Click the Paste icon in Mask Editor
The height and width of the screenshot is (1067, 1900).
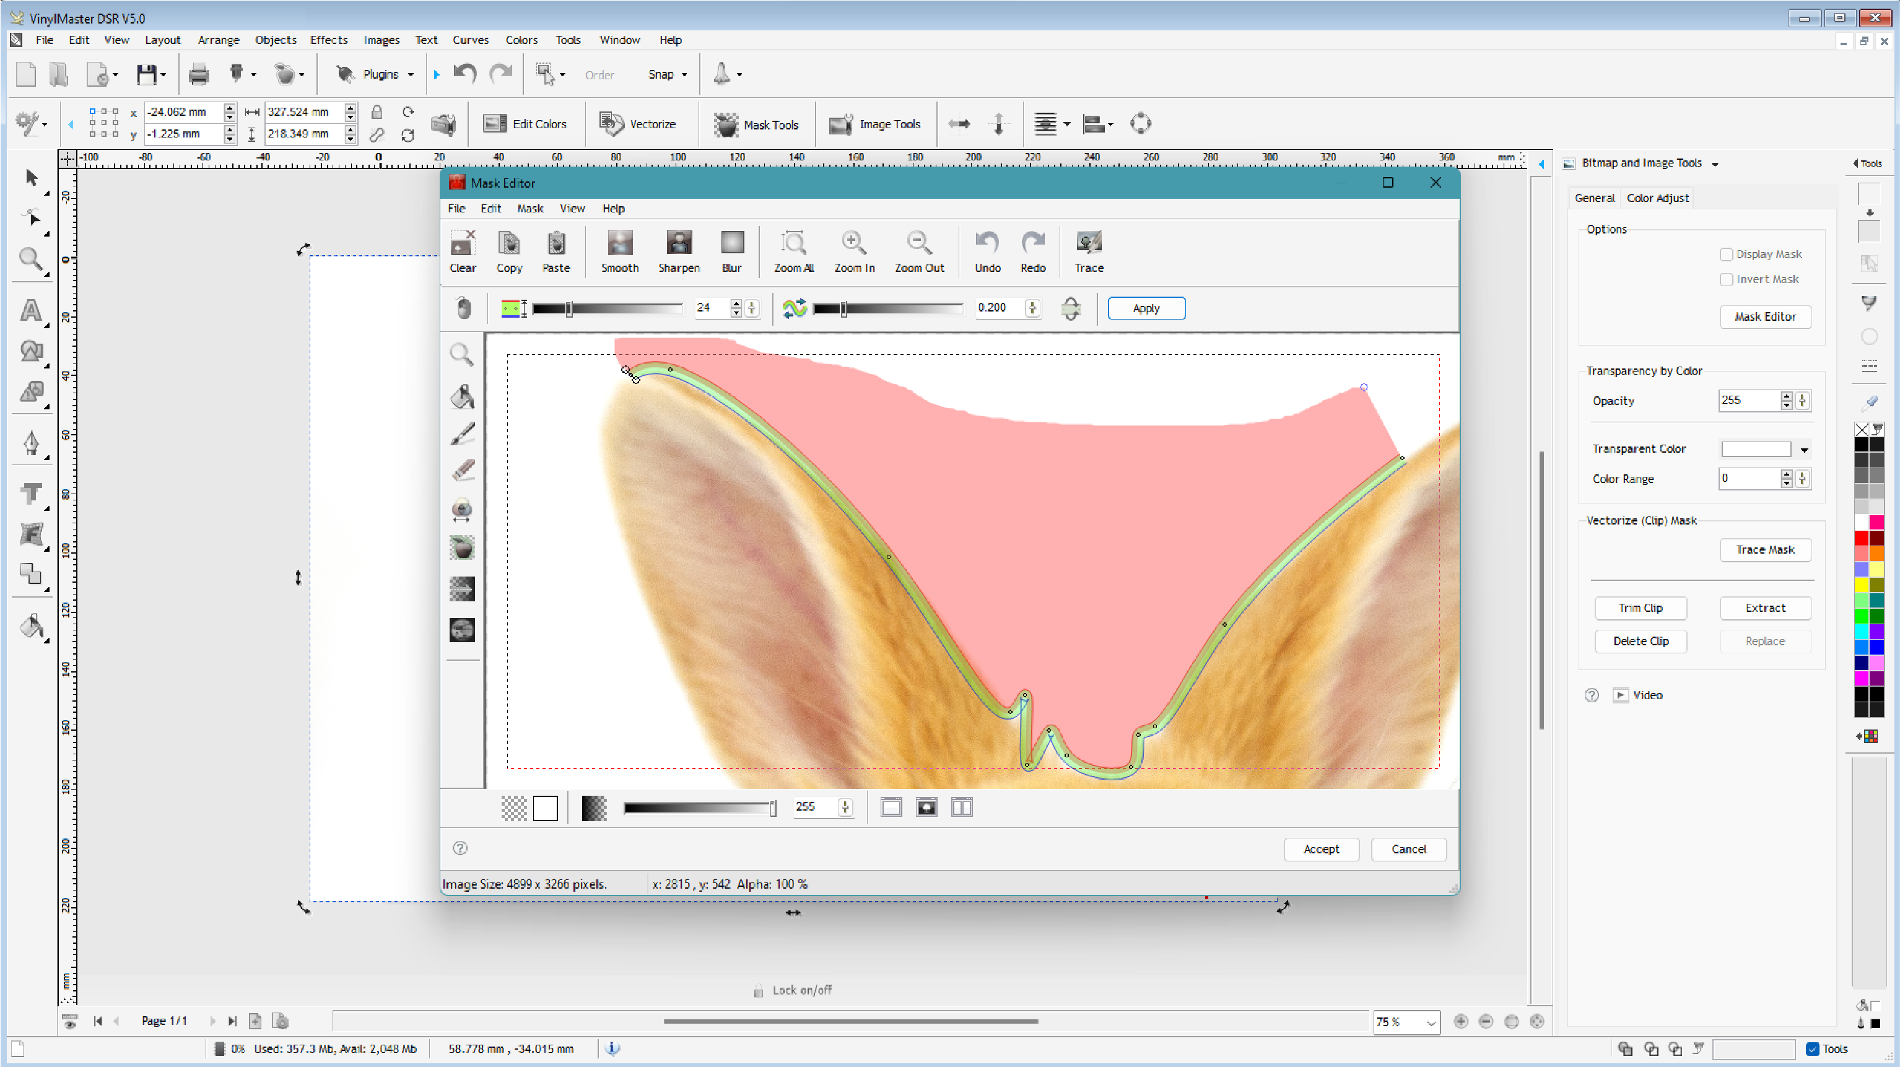pyautogui.click(x=556, y=251)
